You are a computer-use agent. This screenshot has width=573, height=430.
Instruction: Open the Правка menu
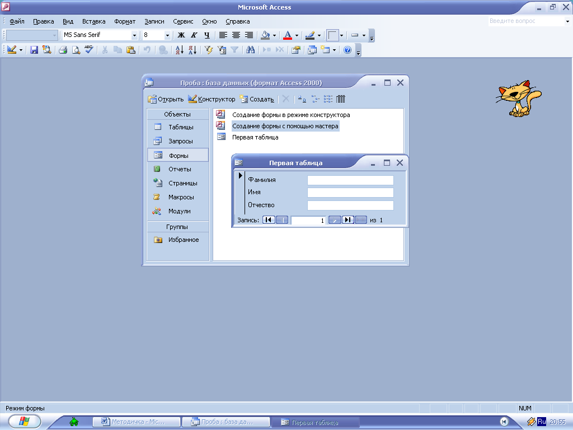(x=44, y=21)
